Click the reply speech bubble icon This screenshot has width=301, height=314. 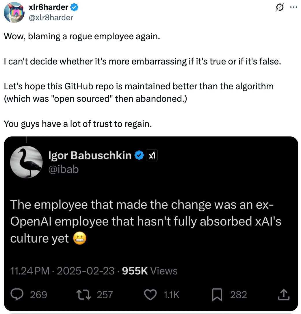coord(17,295)
